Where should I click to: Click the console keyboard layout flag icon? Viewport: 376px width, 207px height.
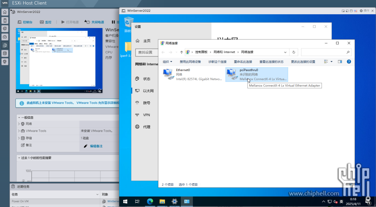[x=356, y=11]
